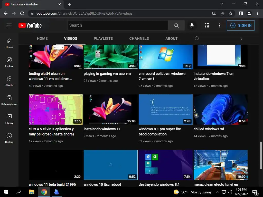
Task: Click the 1:10 Windows 7 desktop thumbnail
Action: click(166, 57)
